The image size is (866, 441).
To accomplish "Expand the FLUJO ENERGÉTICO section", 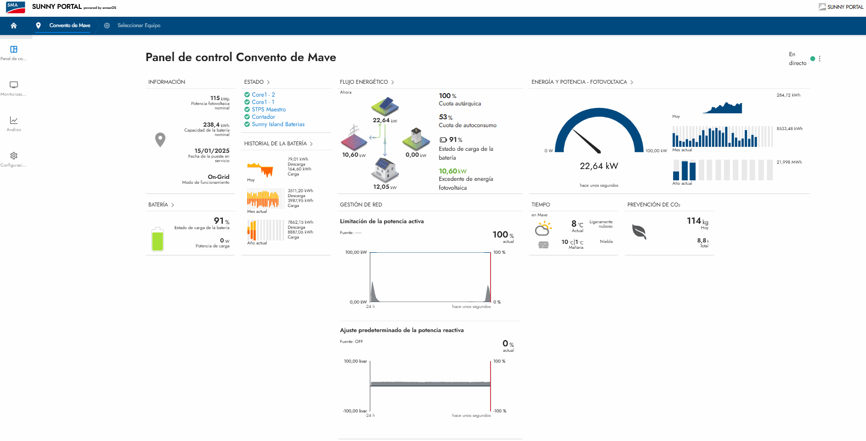I will [x=366, y=82].
